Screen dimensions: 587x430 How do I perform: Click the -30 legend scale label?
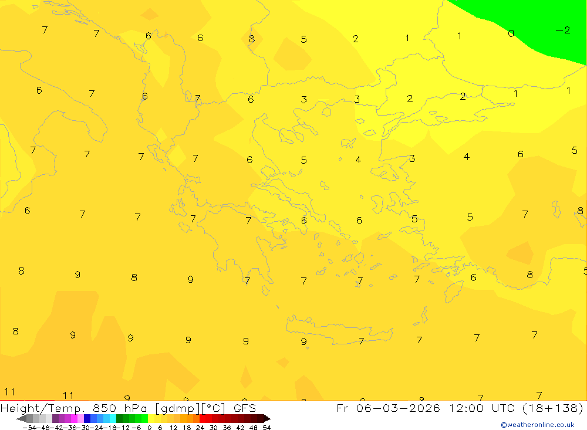83,428
